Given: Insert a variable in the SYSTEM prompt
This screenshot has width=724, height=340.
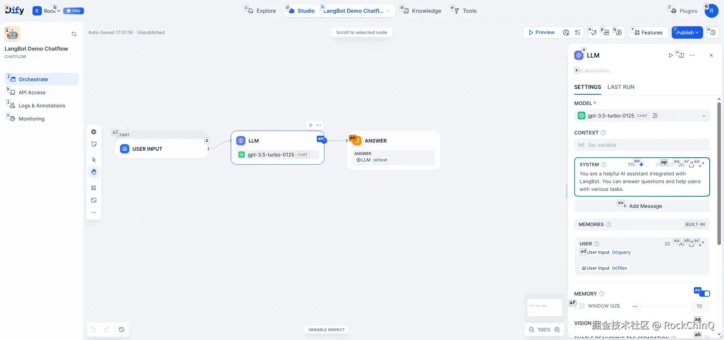Looking at the screenshot, I should pyautogui.click(x=682, y=164).
